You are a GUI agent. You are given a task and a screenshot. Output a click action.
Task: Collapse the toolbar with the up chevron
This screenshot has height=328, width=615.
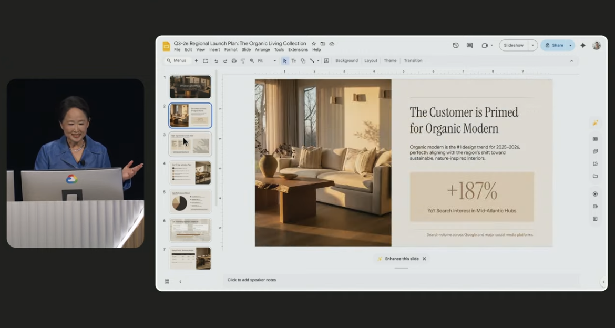(572, 61)
